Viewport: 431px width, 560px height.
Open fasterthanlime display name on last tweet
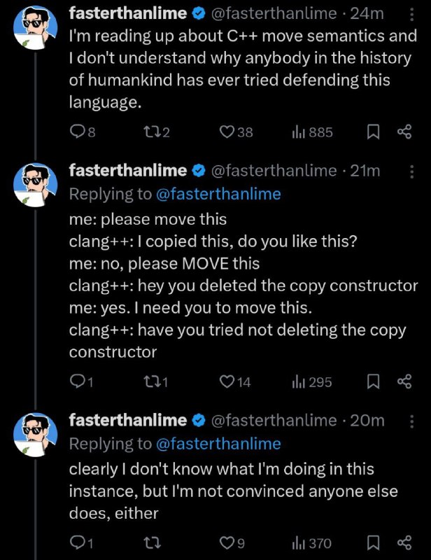(128, 420)
